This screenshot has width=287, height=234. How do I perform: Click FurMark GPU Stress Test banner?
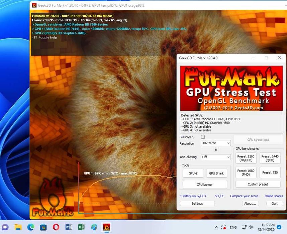(x=231, y=88)
